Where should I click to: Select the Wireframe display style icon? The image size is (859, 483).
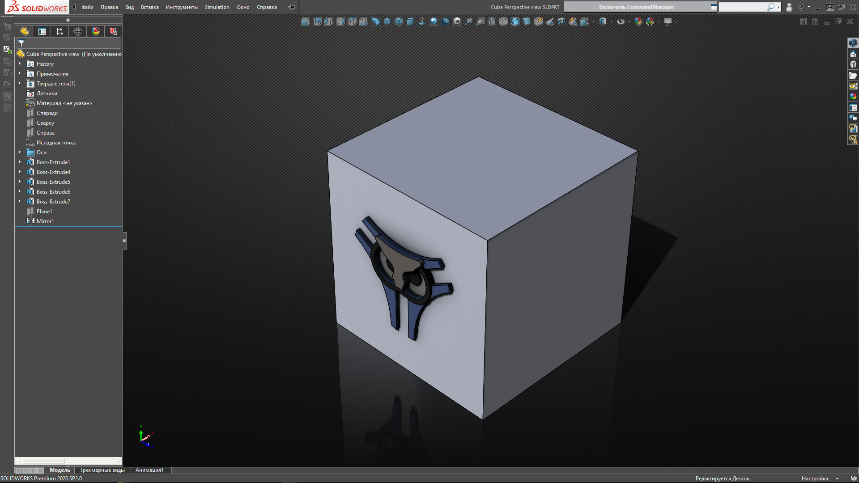pyautogui.click(x=492, y=21)
